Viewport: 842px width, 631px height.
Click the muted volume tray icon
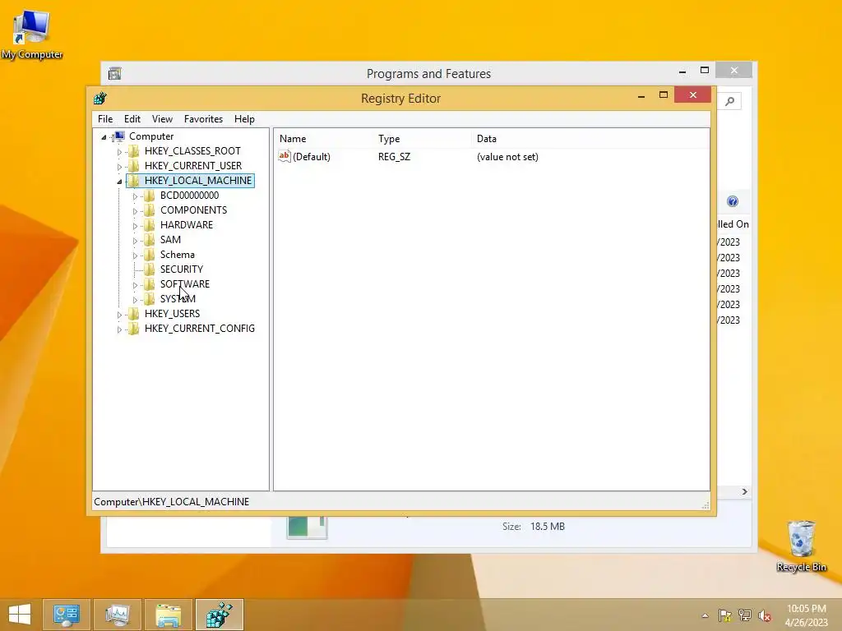click(x=765, y=615)
